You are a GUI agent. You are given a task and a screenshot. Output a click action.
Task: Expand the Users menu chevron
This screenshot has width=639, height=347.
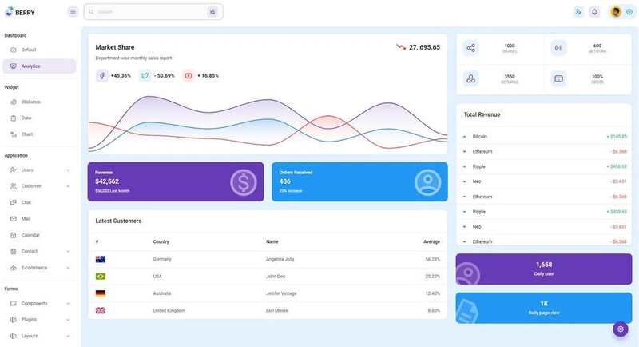68,170
